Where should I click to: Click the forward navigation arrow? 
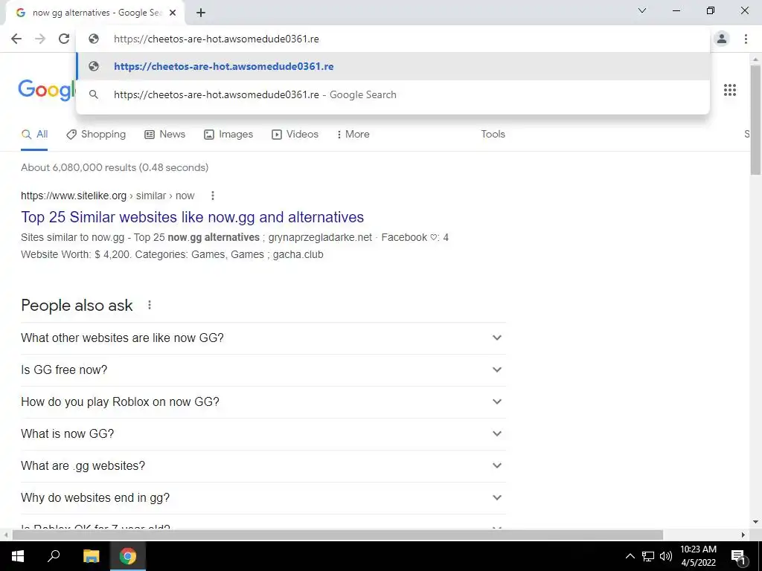click(x=40, y=39)
